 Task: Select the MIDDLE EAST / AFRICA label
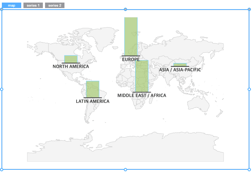[x=142, y=95]
